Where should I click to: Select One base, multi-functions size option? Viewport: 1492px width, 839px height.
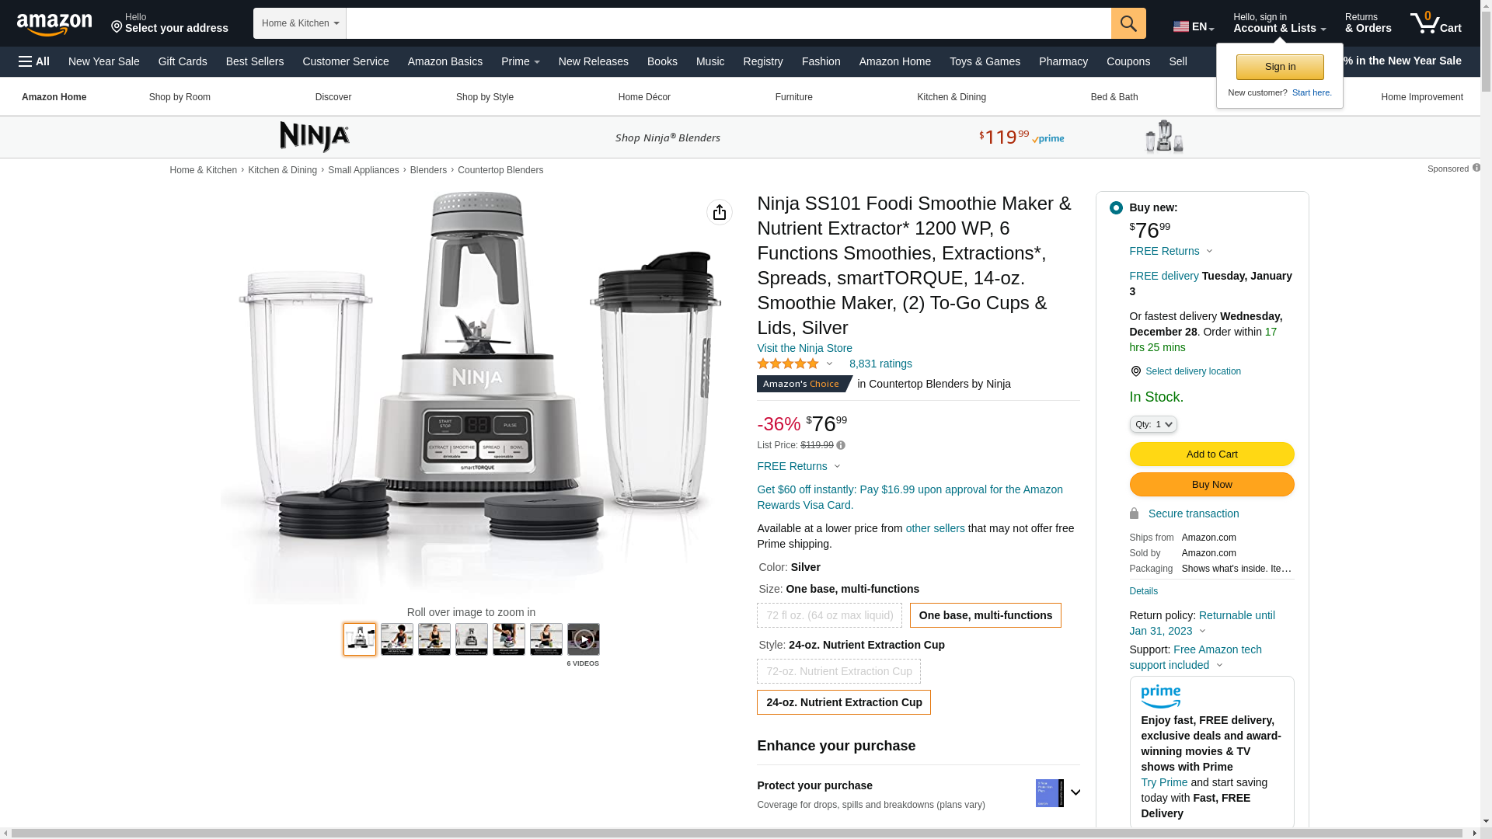[x=985, y=615]
